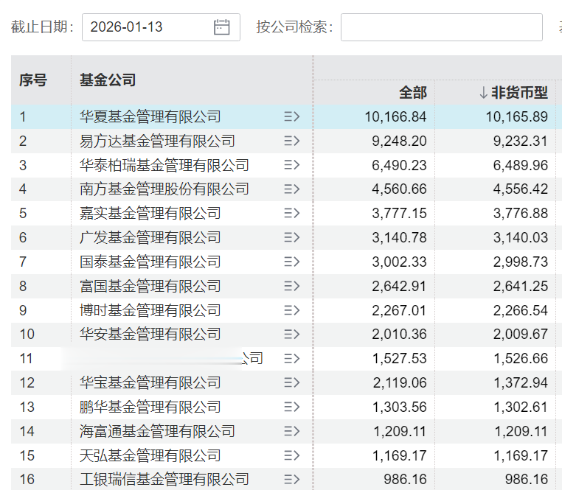
Task: Open details arrow for 华夏基金管理有限公司
Action: tap(292, 116)
